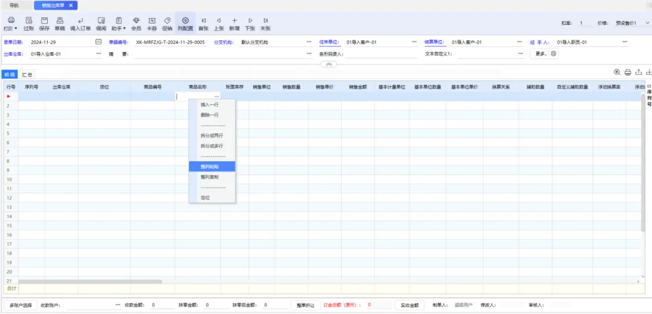
Task: Switch to the 导航 tab
Action: point(14,5)
